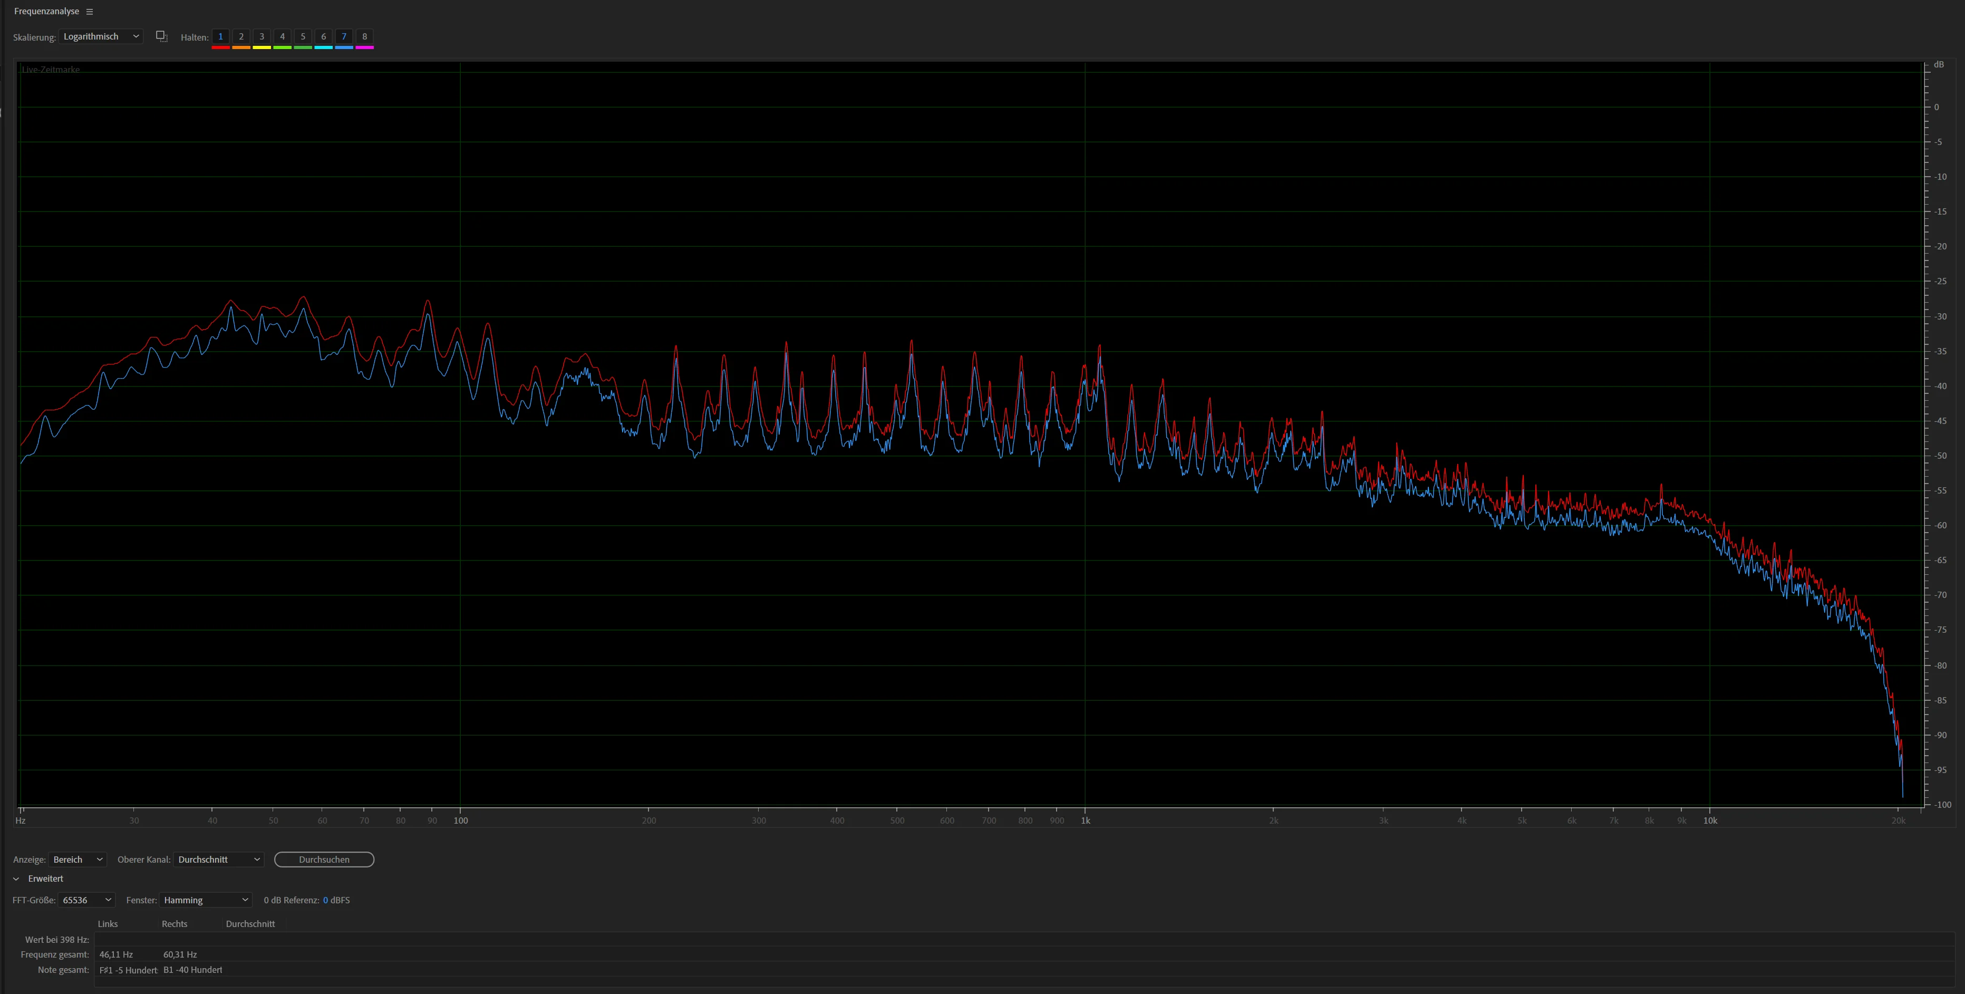Click the Durchschnitt column header
Image resolution: width=1965 pixels, height=994 pixels.
[x=250, y=924]
